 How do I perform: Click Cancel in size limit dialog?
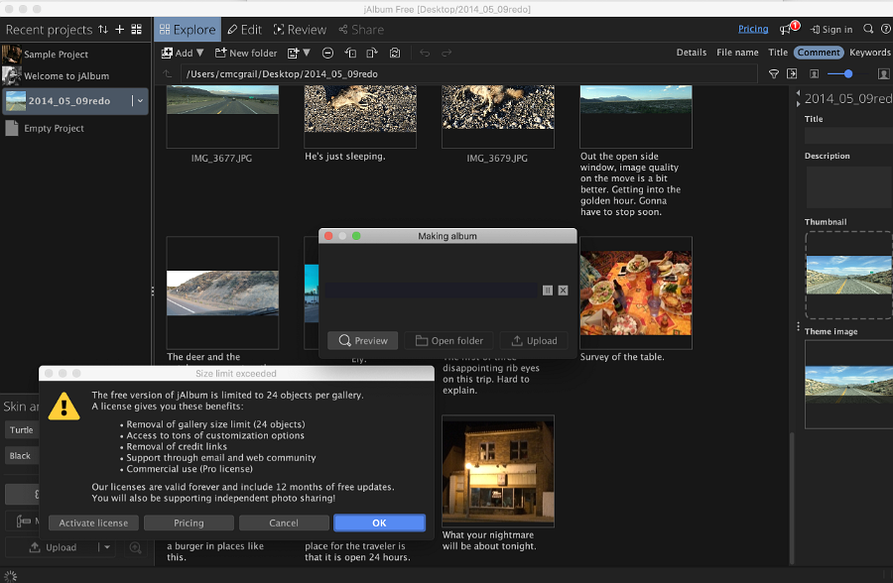point(284,523)
